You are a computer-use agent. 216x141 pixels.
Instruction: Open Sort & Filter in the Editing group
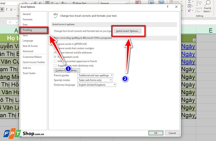198,7
